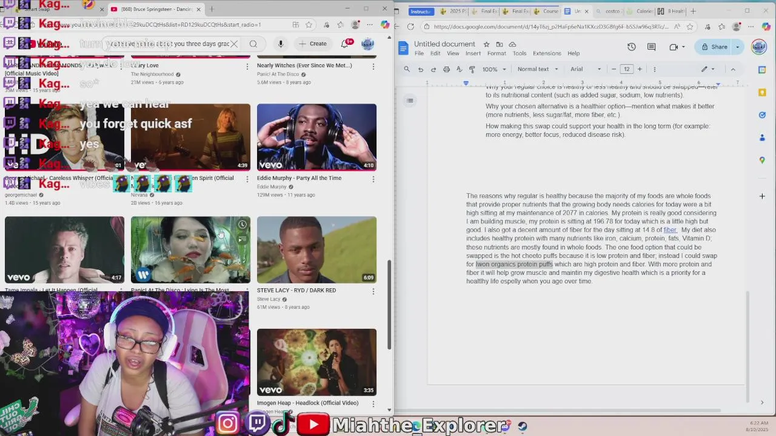Undo the last edit in Google Docs
The image size is (776, 436).
pos(421,69)
